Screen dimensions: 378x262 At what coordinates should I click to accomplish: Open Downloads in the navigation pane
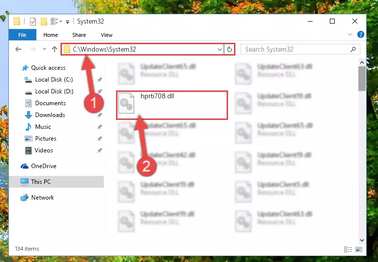pos(50,115)
